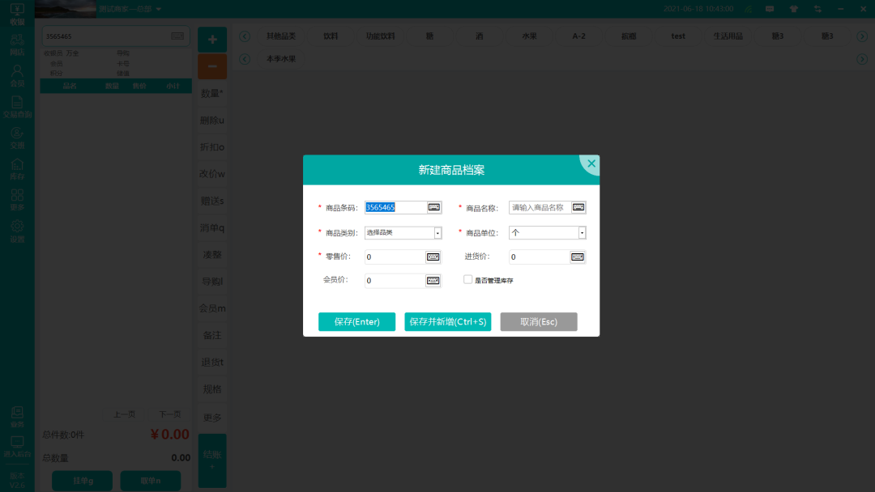Enable 是否管理库存 checkbox
This screenshot has width=875, height=492.
coord(468,279)
